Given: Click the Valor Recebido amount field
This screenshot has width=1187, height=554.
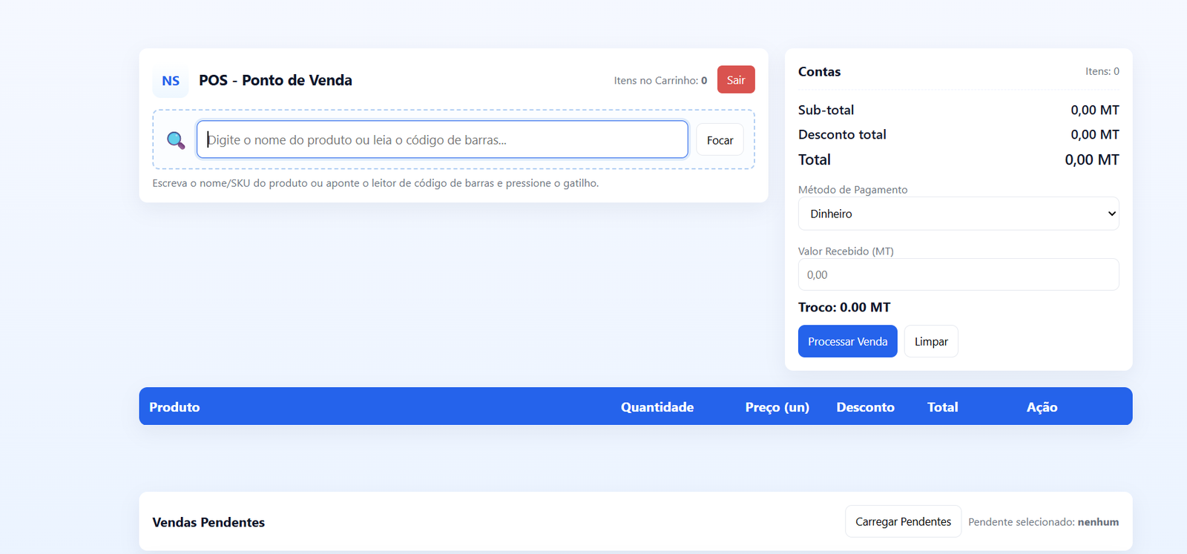Looking at the screenshot, I should point(959,274).
